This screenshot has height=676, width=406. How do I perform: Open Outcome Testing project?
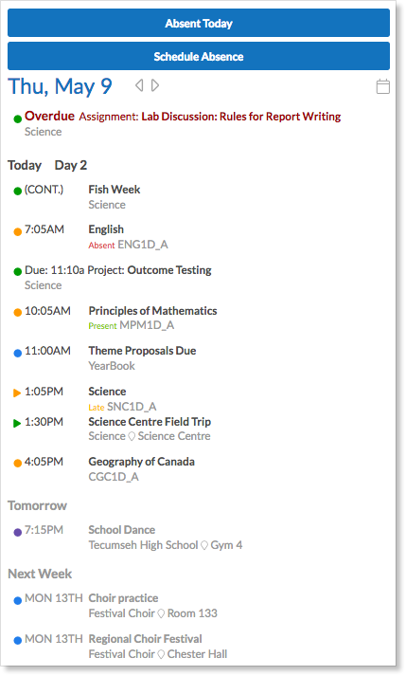click(169, 270)
